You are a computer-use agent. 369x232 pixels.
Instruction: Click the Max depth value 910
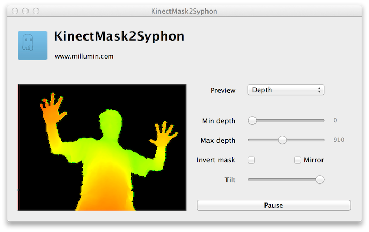(338, 140)
